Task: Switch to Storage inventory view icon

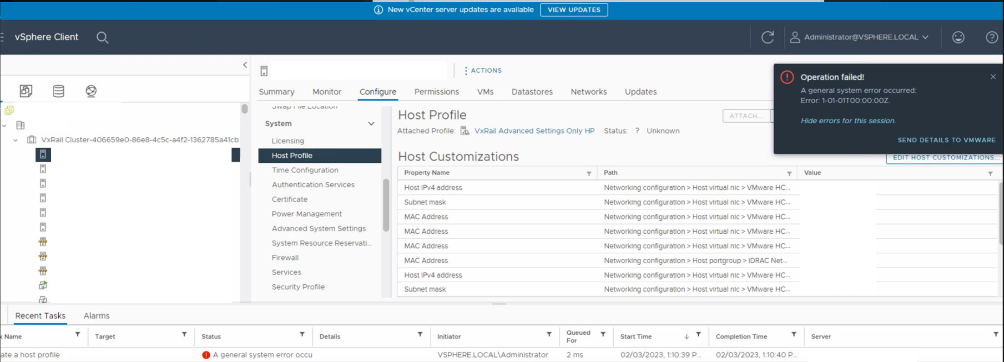Action: pos(59,91)
